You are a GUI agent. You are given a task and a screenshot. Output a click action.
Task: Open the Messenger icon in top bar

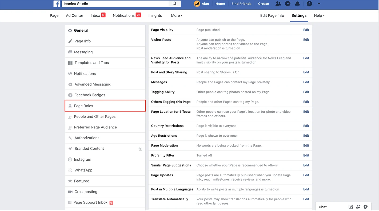click(288, 4)
